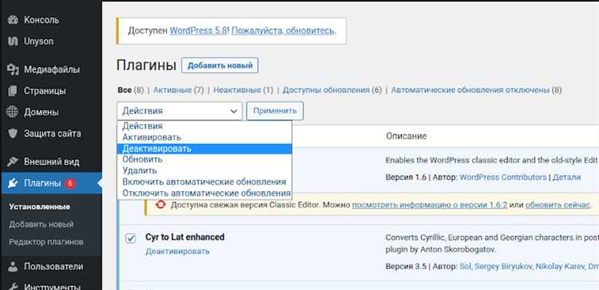Click Деактивировать under Cyr to Lat enhanced
The width and height of the screenshot is (599, 290).
click(177, 252)
